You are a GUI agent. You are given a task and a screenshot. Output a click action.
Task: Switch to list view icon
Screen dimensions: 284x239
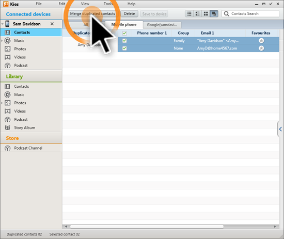[189, 14]
